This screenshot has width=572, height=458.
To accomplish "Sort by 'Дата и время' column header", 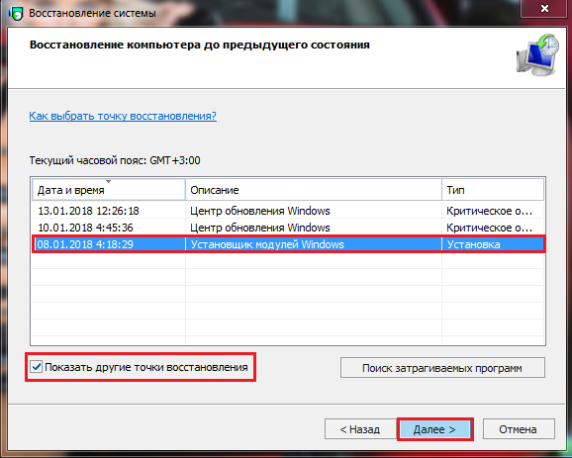I will point(109,190).
